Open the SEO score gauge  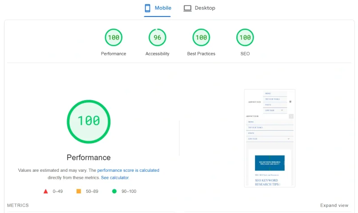coord(245,37)
